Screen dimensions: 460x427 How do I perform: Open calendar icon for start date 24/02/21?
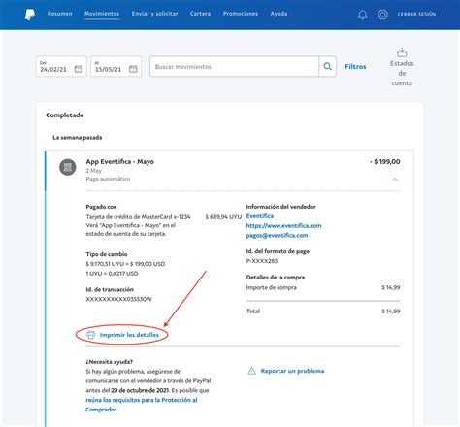79,69
